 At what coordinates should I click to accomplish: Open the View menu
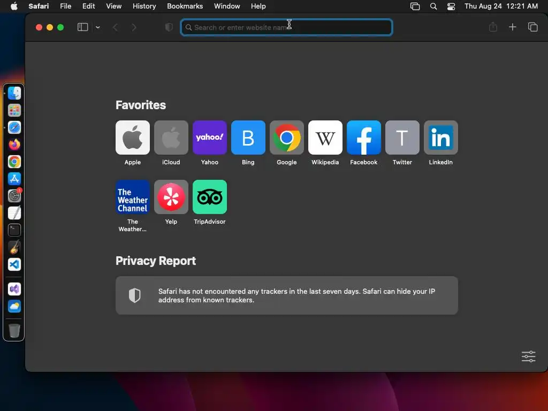(113, 6)
